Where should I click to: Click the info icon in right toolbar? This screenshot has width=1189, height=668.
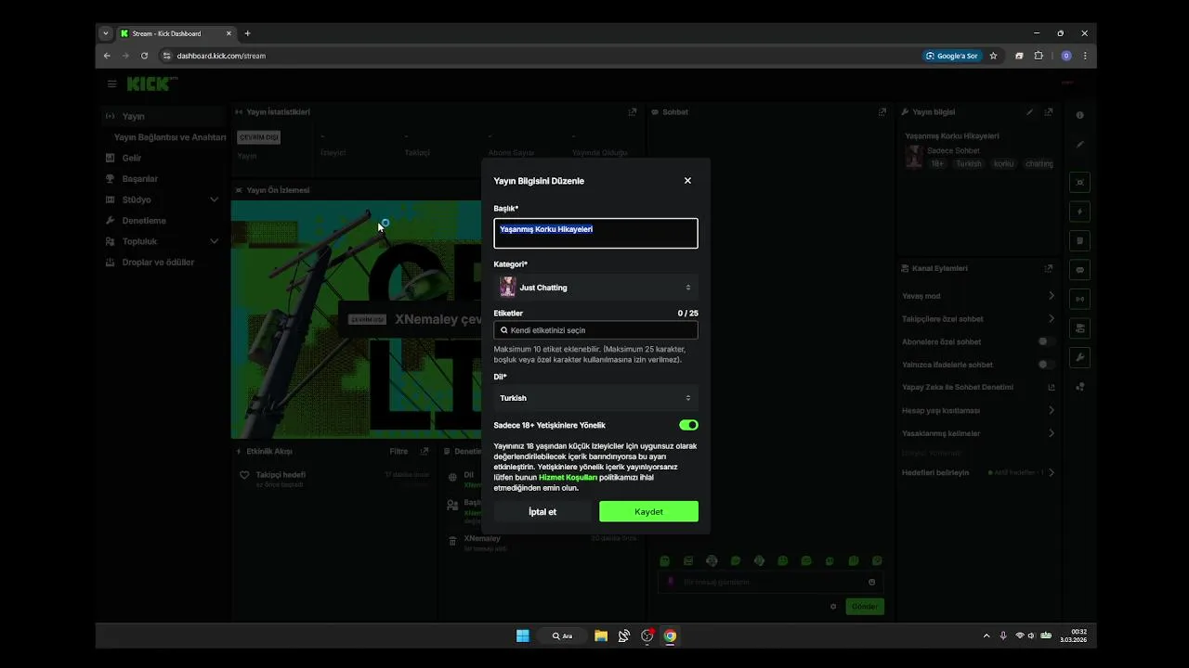click(1079, 116)
